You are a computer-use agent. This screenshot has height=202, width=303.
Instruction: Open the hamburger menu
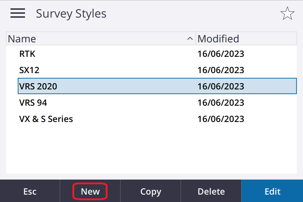click(x=18, y=13)
